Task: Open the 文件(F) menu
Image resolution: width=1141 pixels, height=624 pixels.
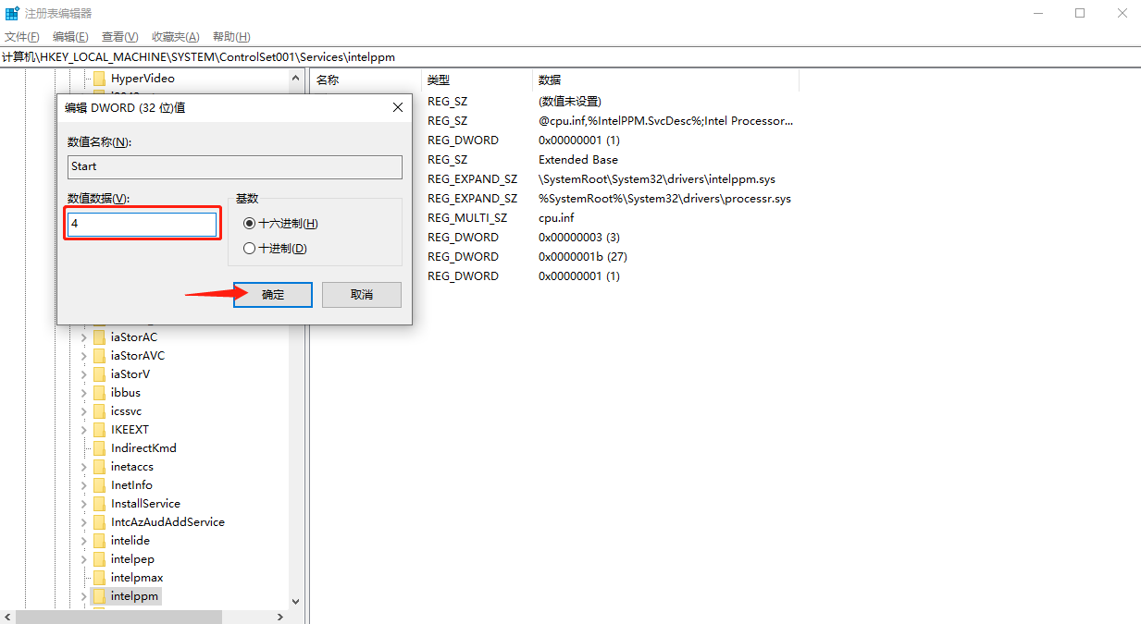Action: point(22,37)
